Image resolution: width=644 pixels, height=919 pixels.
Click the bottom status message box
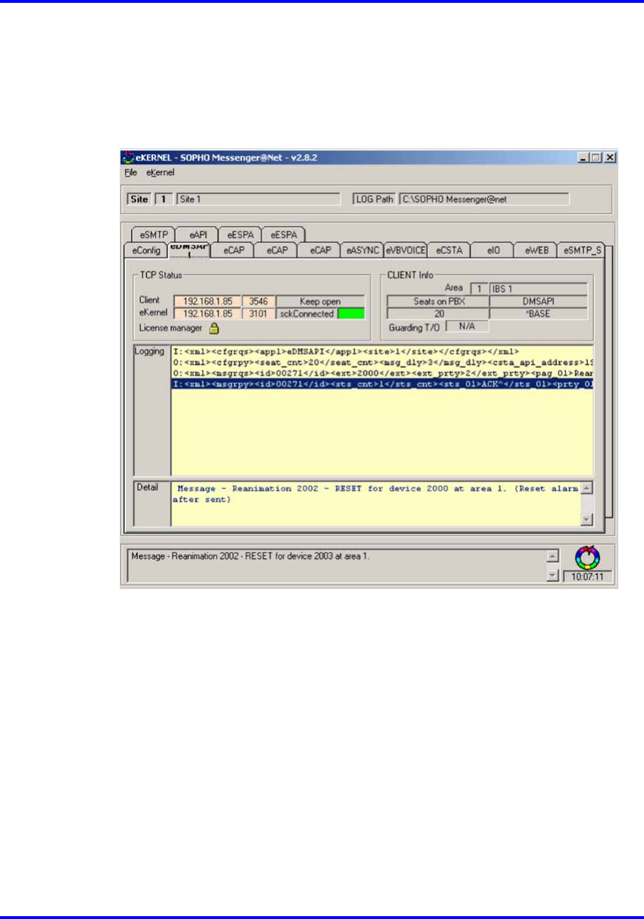[336, 564]
